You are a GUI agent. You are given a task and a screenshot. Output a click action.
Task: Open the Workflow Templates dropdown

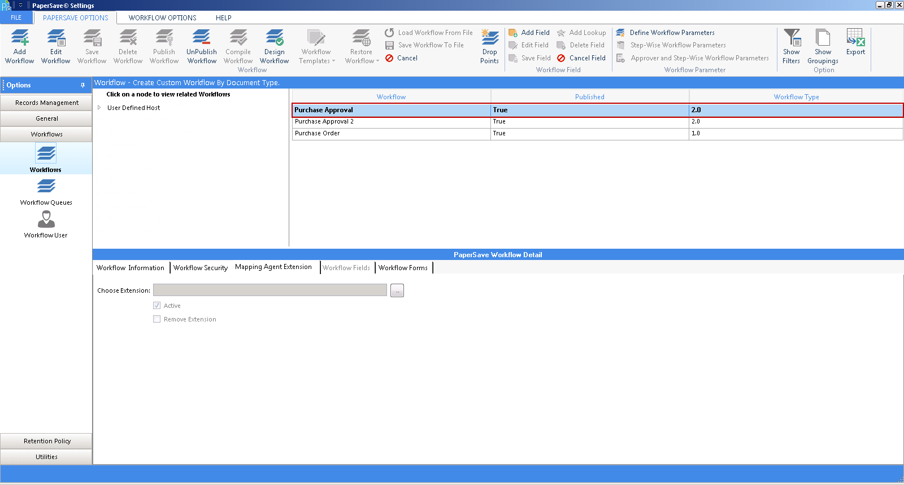[x=316, y=46]
